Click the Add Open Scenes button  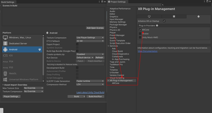pos(95,28)
